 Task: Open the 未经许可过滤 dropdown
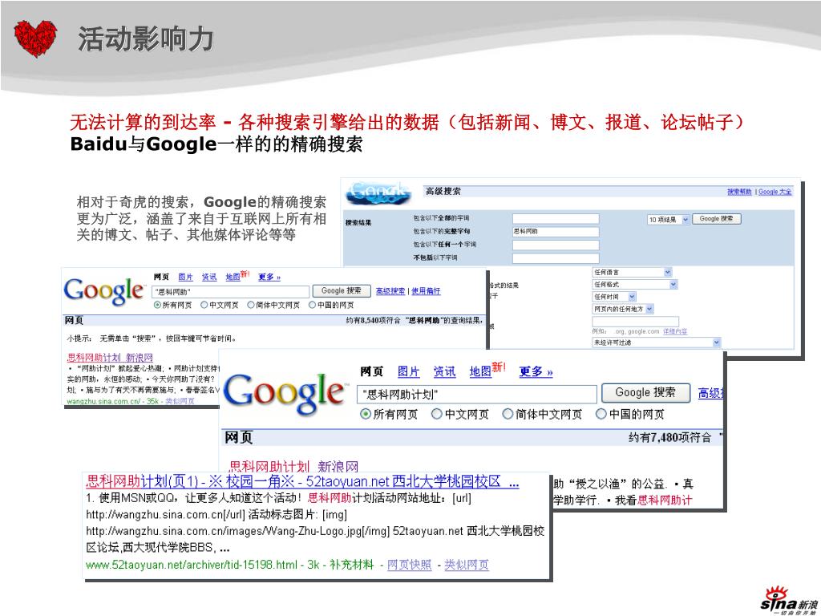[657, 342]
